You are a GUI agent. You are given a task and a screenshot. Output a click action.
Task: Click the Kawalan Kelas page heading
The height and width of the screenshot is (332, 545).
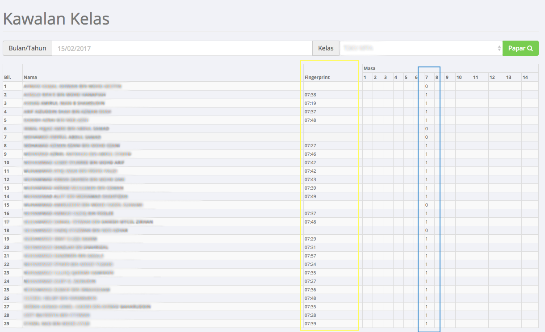56,19
